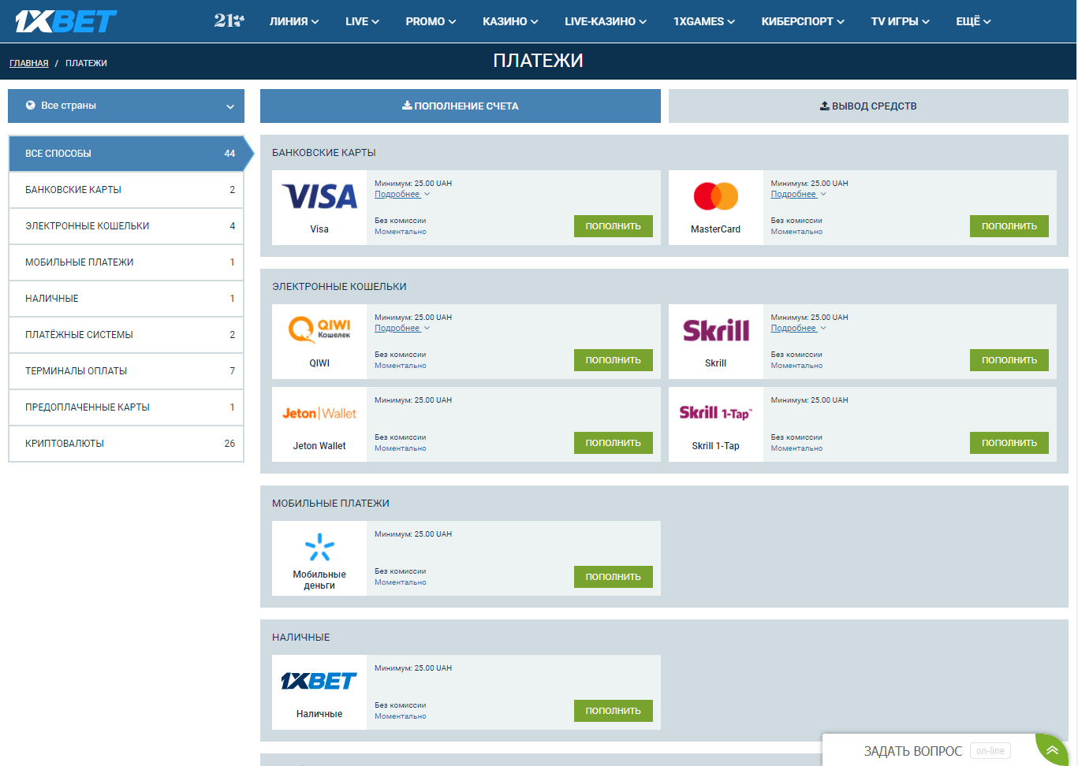Click the globe icon in country selector

[30, 105]
